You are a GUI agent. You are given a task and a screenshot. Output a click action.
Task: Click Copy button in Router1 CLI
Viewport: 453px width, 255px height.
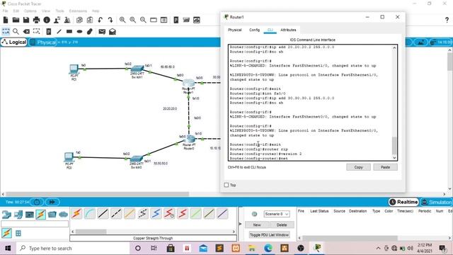[358, 167]
